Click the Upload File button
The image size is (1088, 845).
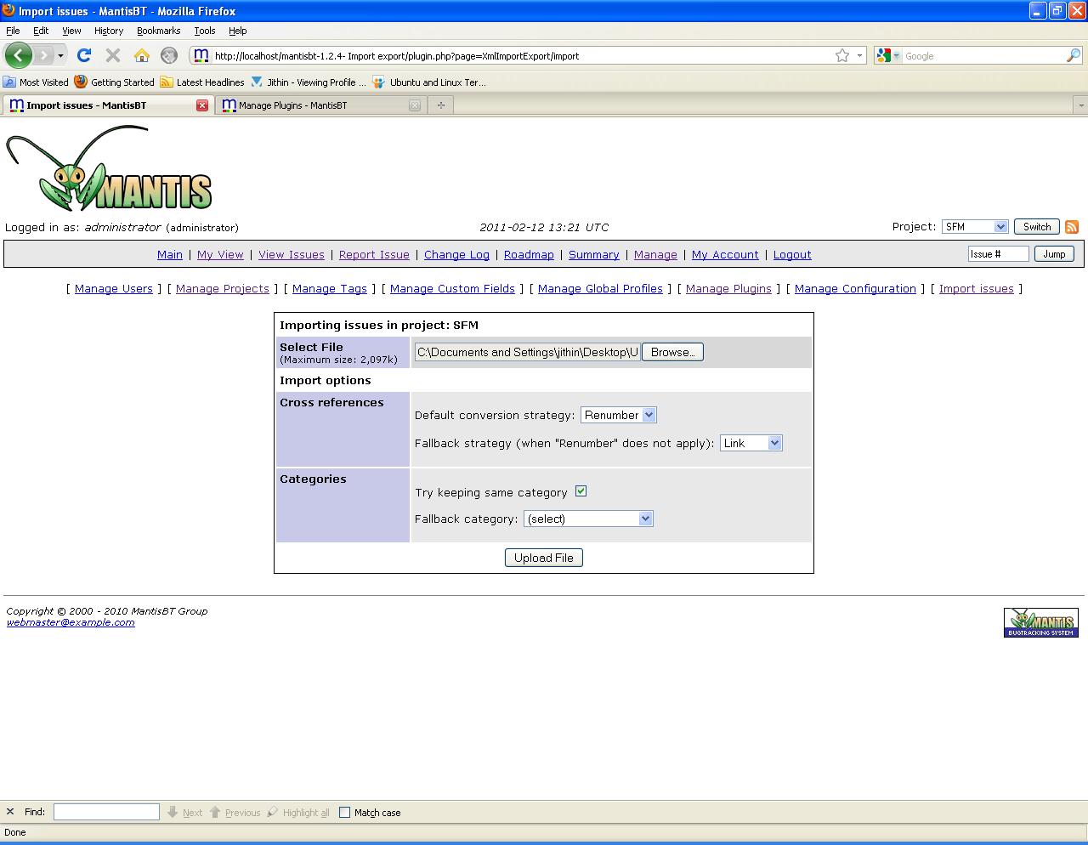543,558
